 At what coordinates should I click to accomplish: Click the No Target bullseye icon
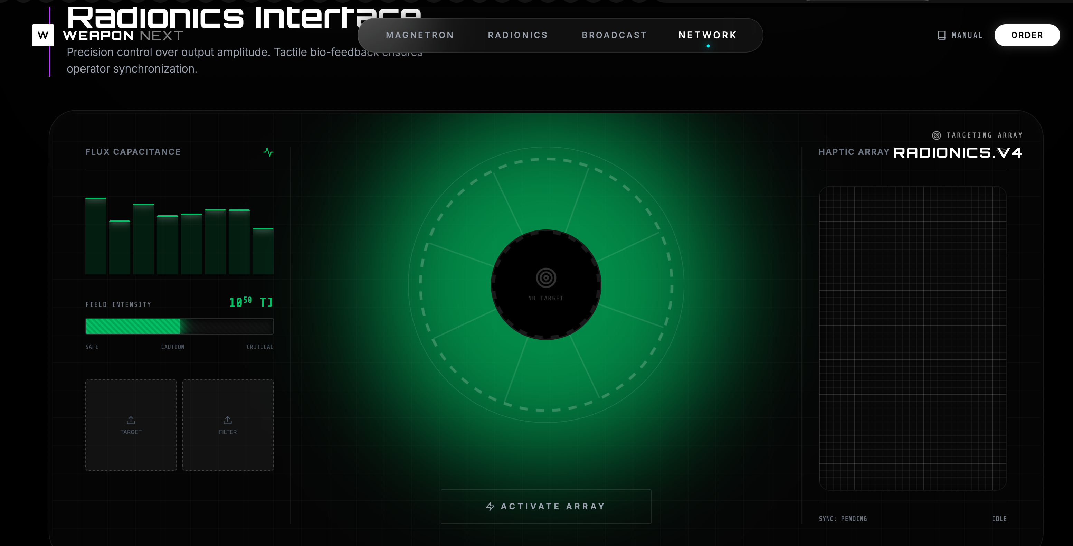(546, 277)
